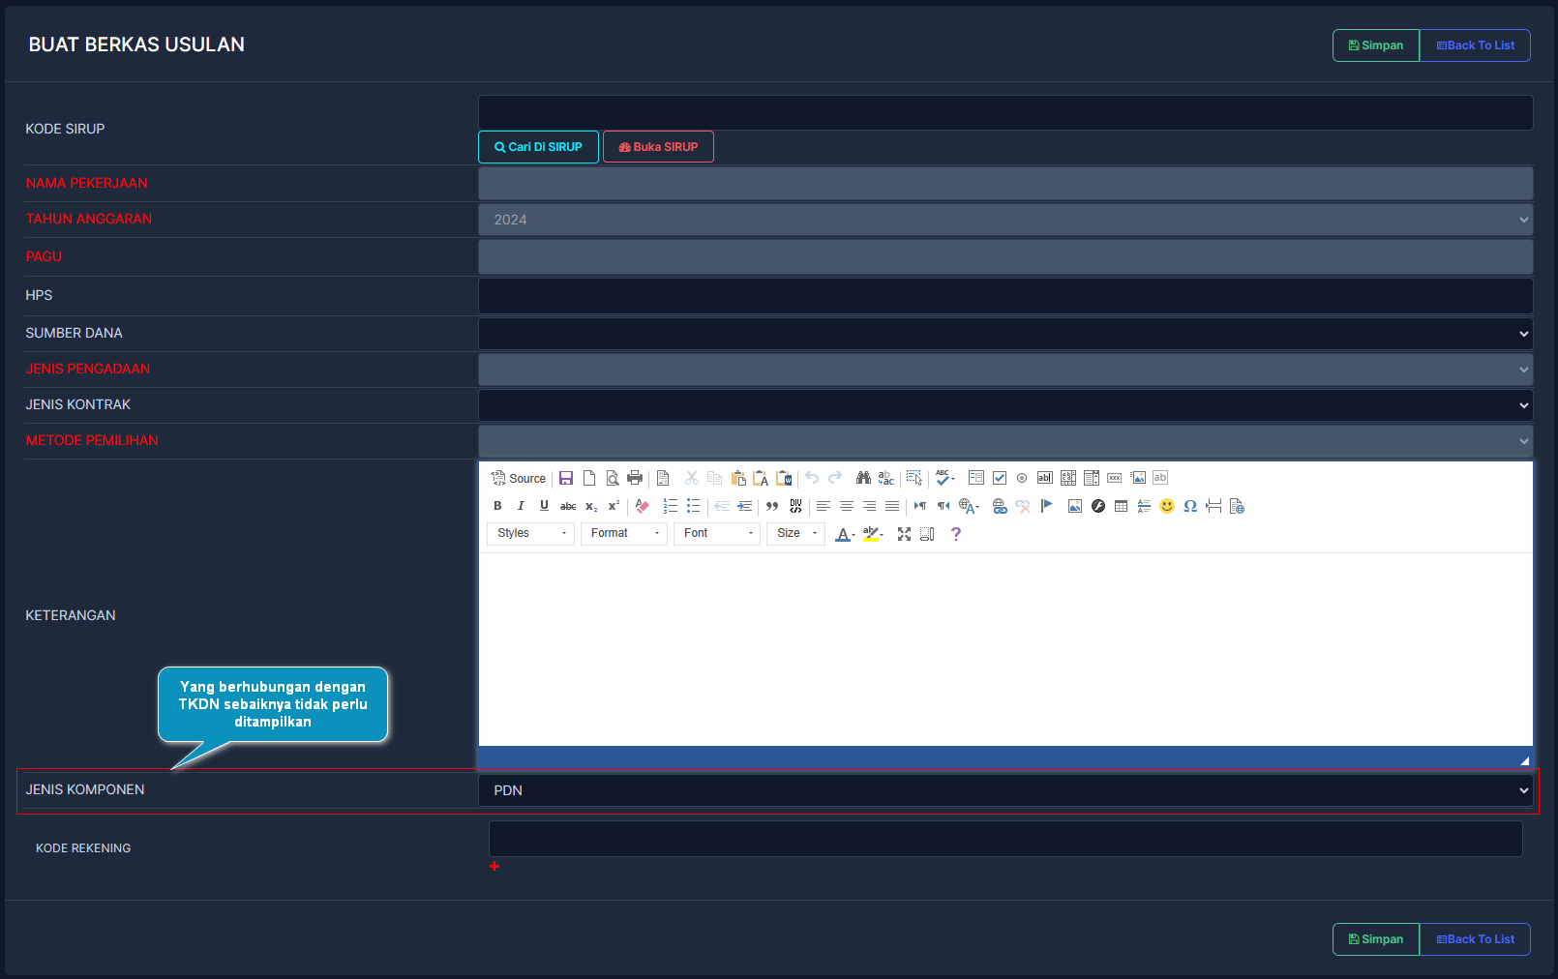Toggle Underline formatting
This screenshot has width=1558, height=979.
[x=544, y=506]
